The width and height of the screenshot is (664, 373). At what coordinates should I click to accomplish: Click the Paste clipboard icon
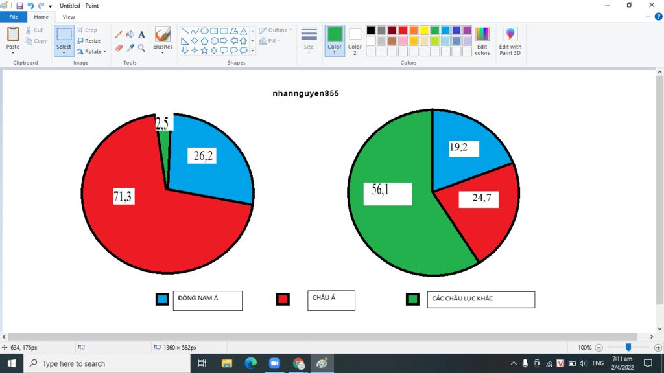point(13,34)
